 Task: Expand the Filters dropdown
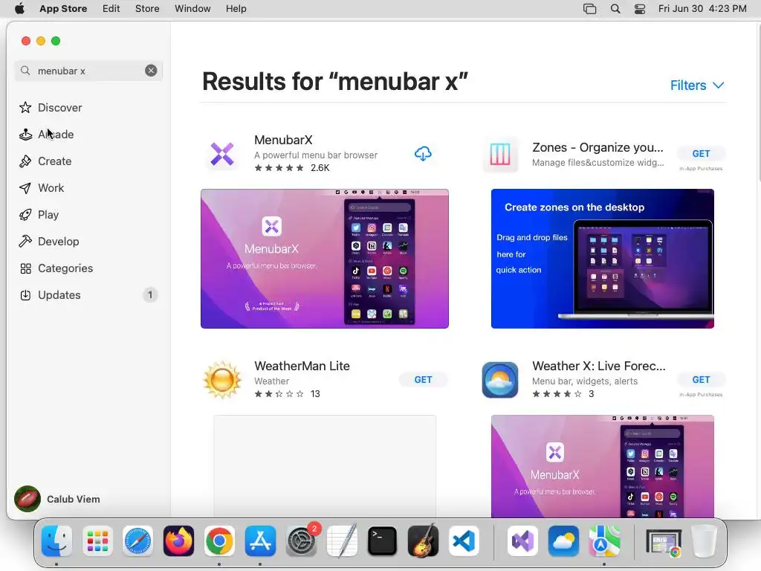pos(697,86)
